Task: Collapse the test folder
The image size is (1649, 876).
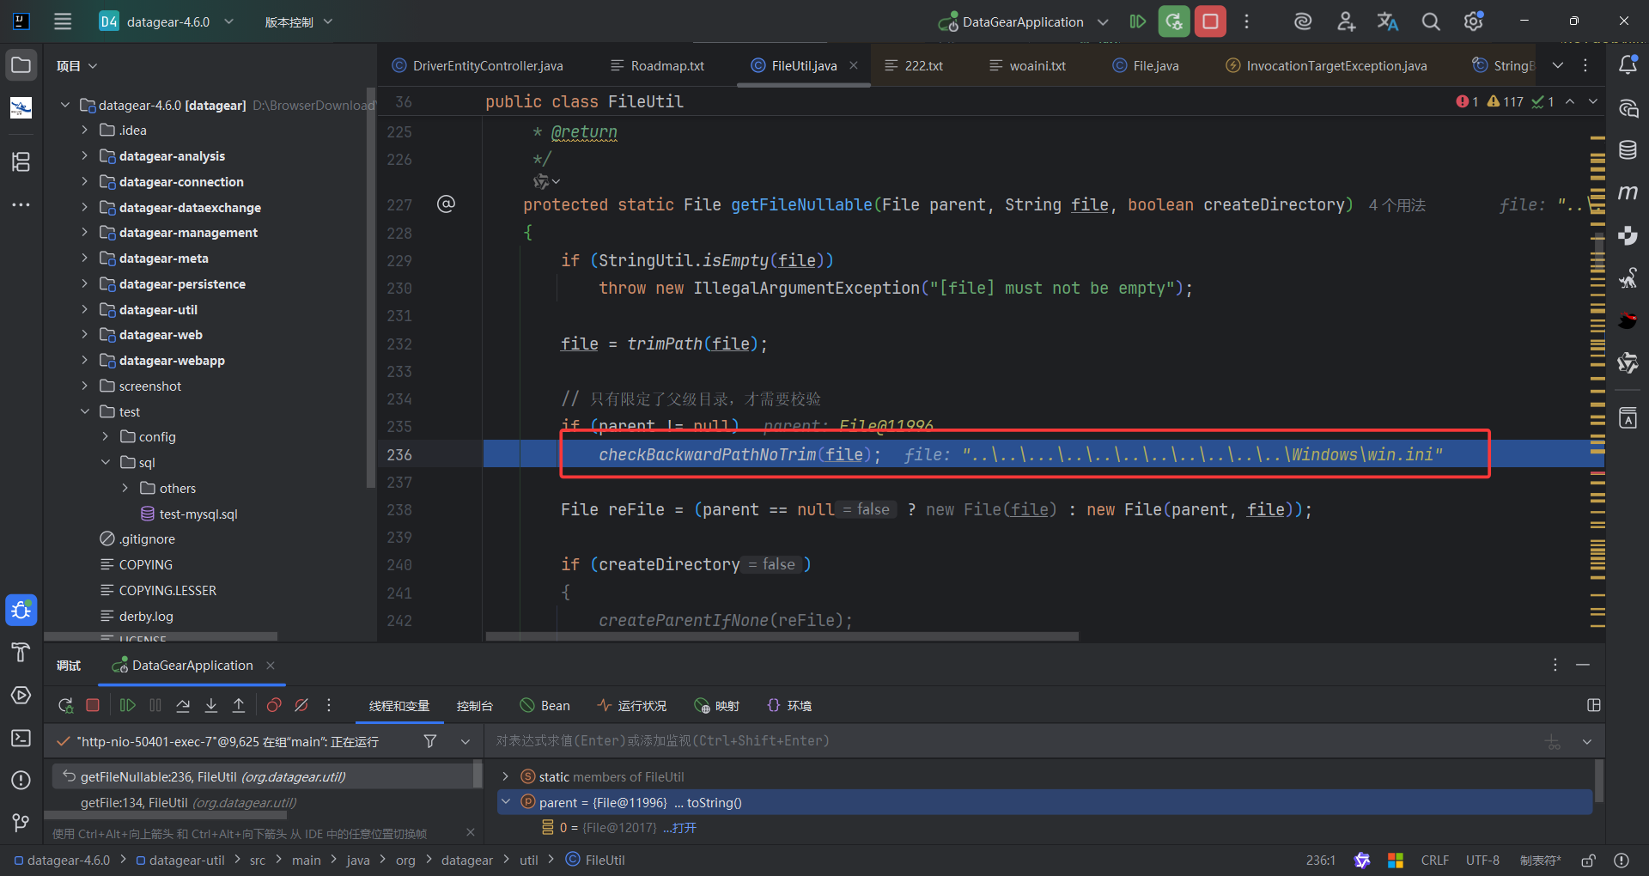Action: [84, 412]
